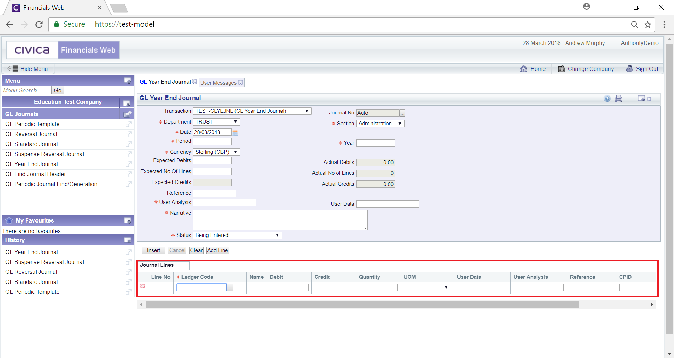Focus the Menu Search field
674x358 pixels.
pyautogui.click(x=27, y=90)
